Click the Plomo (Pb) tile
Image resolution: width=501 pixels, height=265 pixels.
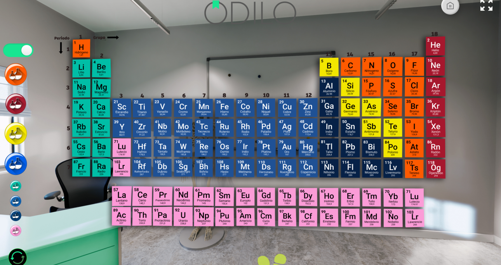350,148
